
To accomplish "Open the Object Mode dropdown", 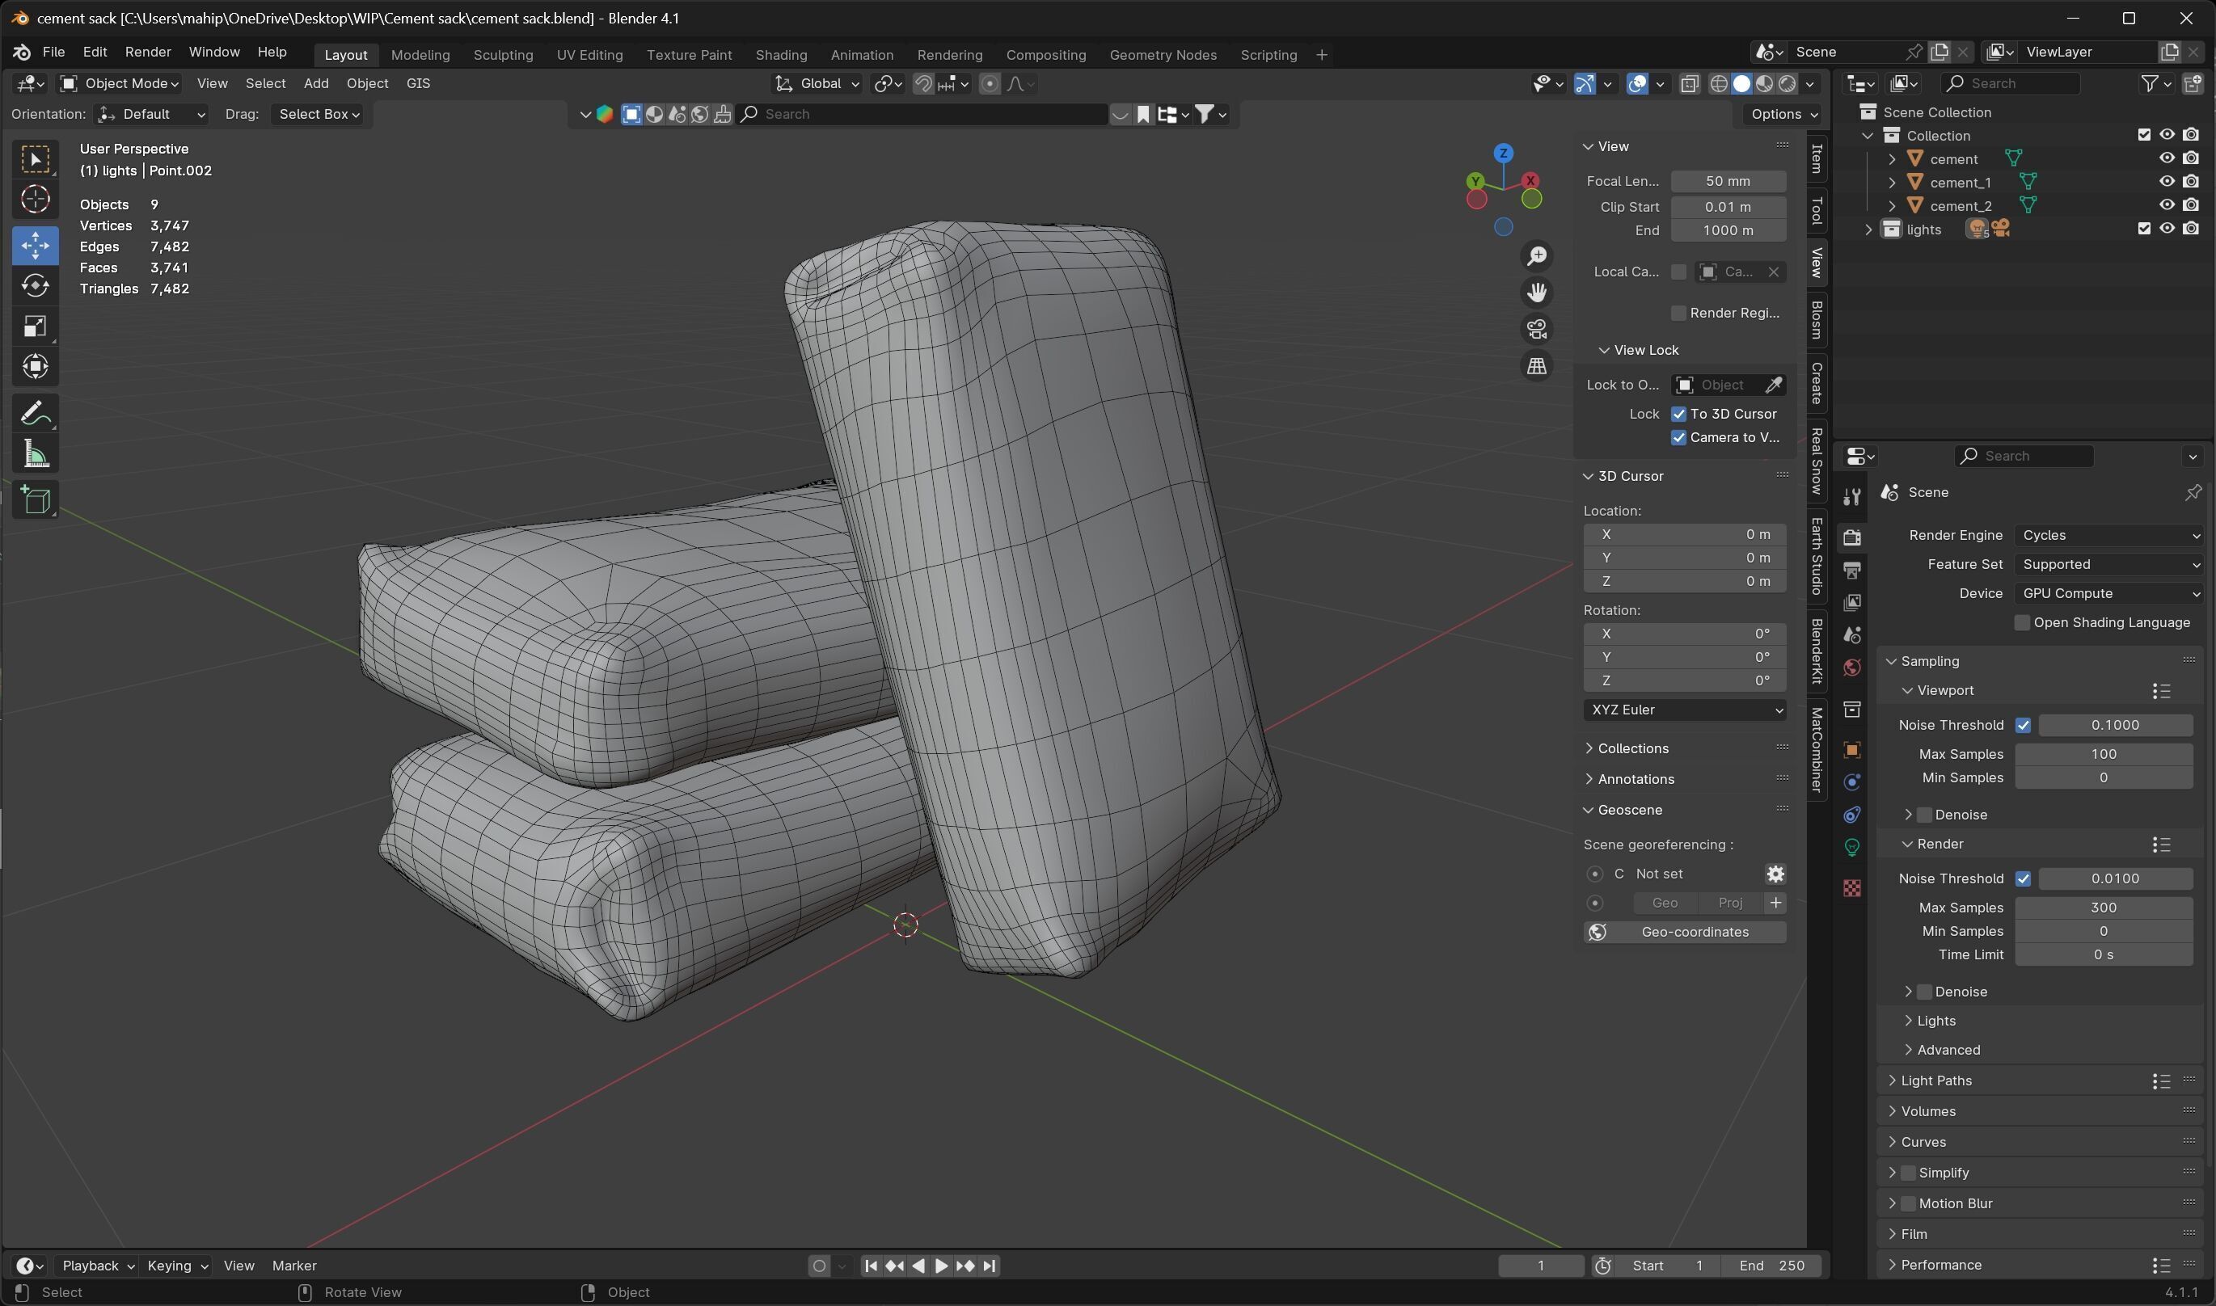I will [120, 83].
